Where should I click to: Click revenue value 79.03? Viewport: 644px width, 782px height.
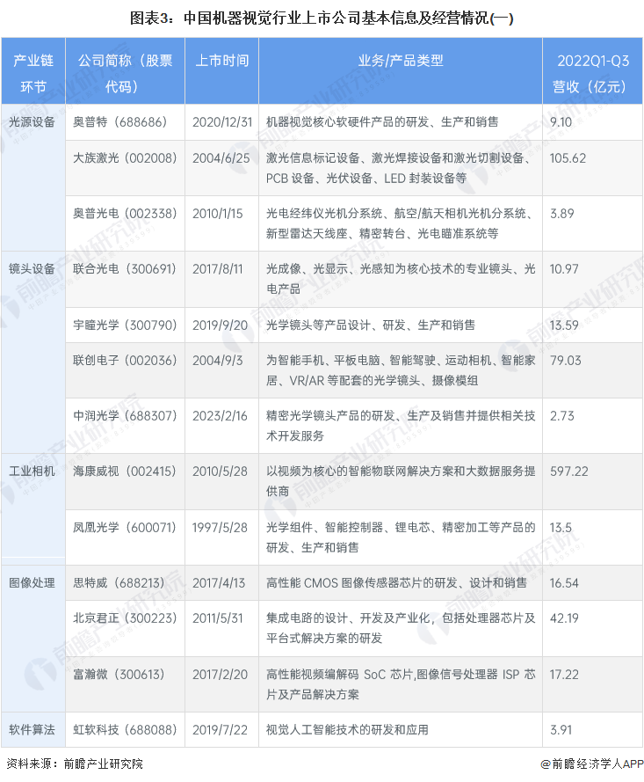pos(565,361)
